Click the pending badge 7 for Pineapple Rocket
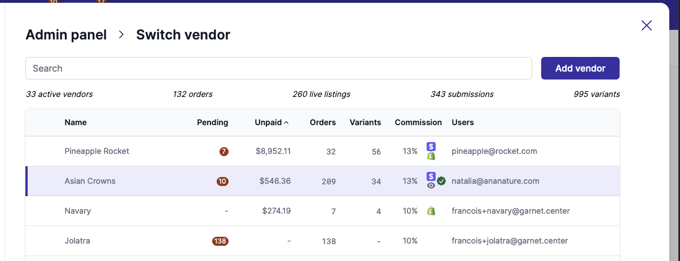680x261 pixels. click(224, 152)
